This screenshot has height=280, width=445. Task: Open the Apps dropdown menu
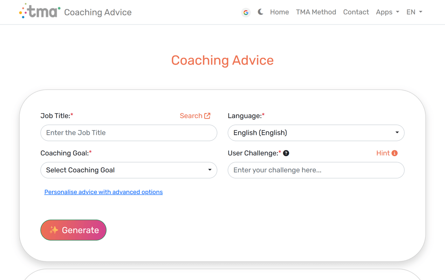pos(387,12)
